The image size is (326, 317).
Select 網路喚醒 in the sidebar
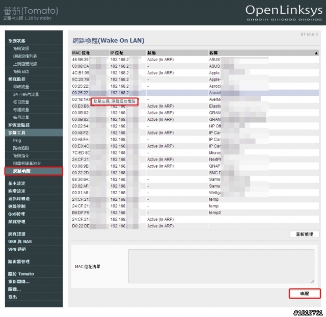[34, 171]
